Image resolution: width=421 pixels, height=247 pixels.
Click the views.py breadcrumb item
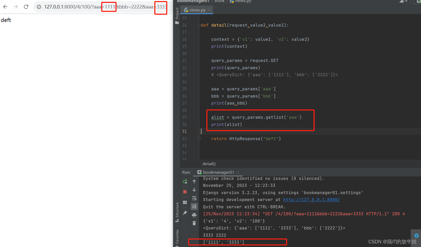pos(241,1)
